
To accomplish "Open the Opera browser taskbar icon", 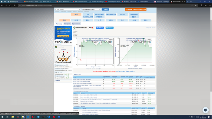I will click(x=33, y=117).
